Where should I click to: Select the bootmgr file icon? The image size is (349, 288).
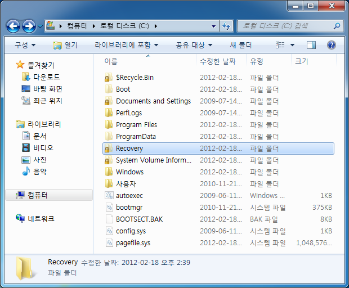[x=109, y=207]
